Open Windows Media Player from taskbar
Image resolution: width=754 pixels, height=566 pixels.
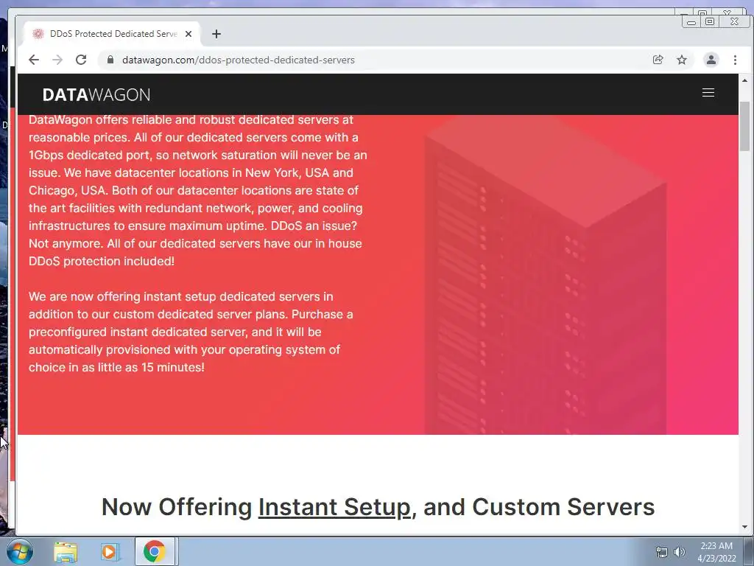110,551
